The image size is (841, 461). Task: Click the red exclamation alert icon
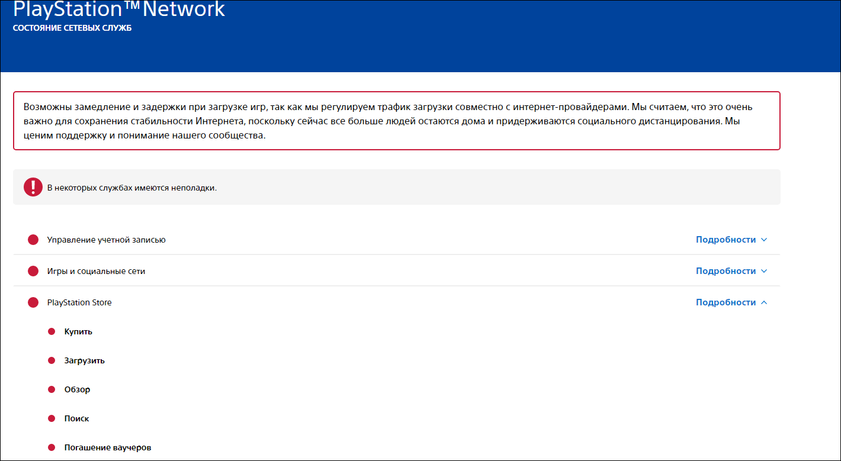tap(33, 188)
